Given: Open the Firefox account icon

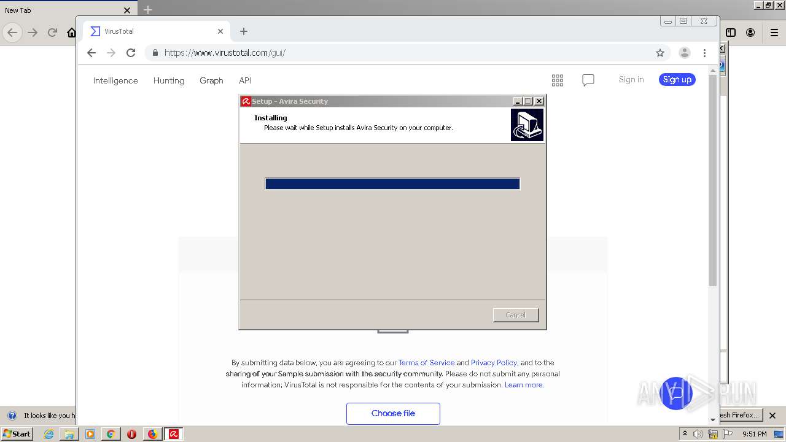Looking at the screenshot, I should click(x=750, y=33).
